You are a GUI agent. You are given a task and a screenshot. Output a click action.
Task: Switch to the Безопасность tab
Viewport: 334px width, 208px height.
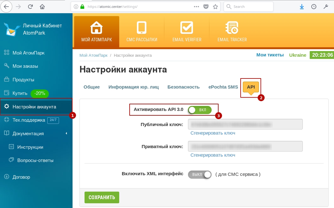[x=184, y=87]
